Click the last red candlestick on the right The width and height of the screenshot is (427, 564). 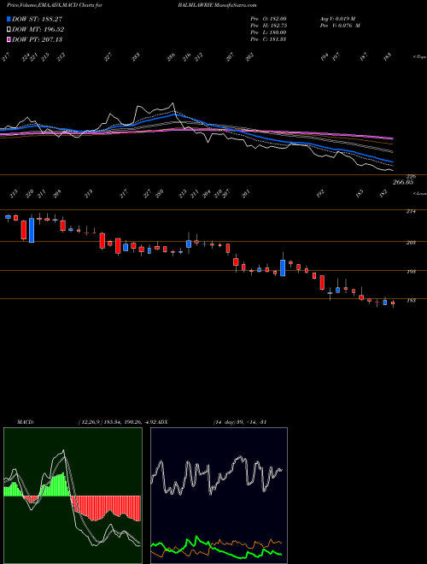(x=393, y=303)
